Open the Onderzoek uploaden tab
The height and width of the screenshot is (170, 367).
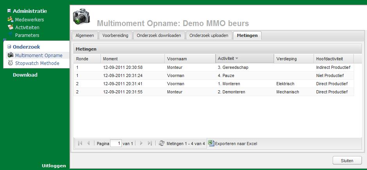(208, 35)
